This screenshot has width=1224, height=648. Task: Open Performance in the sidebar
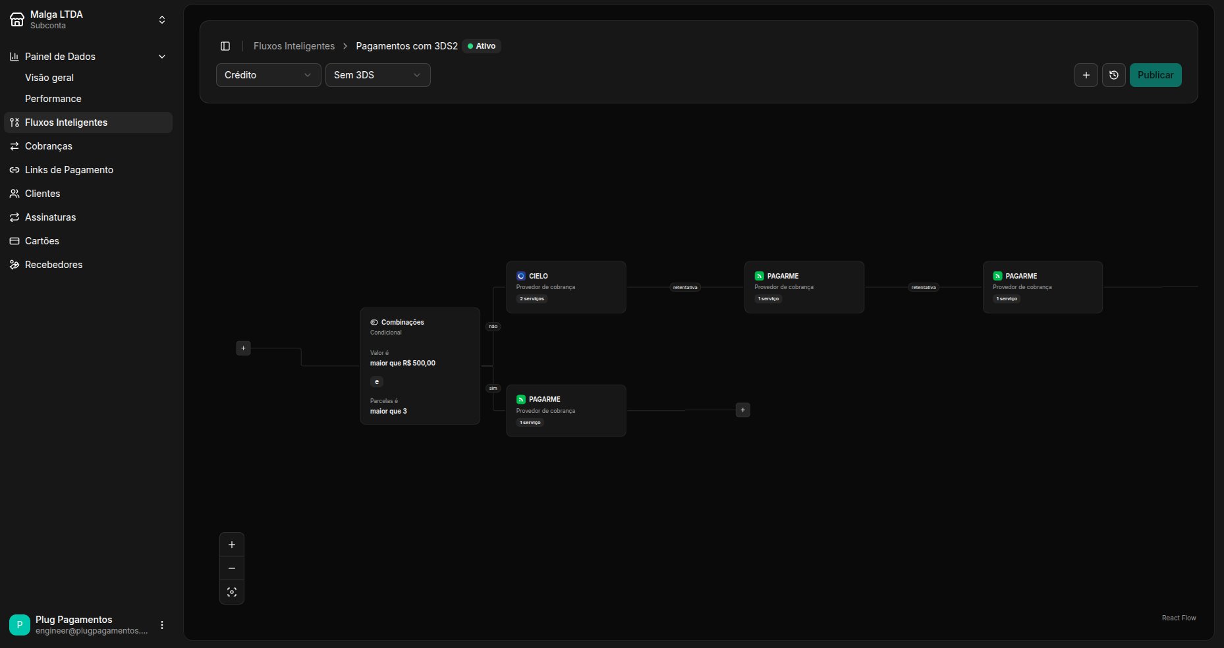pyautogui.click(x=53, y=99)
